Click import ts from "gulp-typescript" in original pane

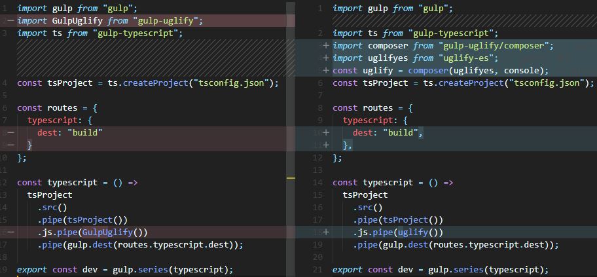(x=100, y=33)
